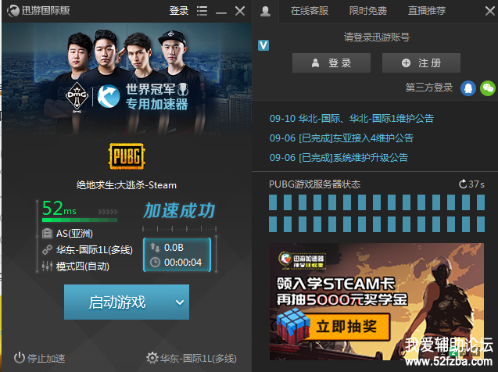Open 09-06 东亚接入4维护公告 notice
498x372 pixels.
pyautogui.click(x=342, y=138)
